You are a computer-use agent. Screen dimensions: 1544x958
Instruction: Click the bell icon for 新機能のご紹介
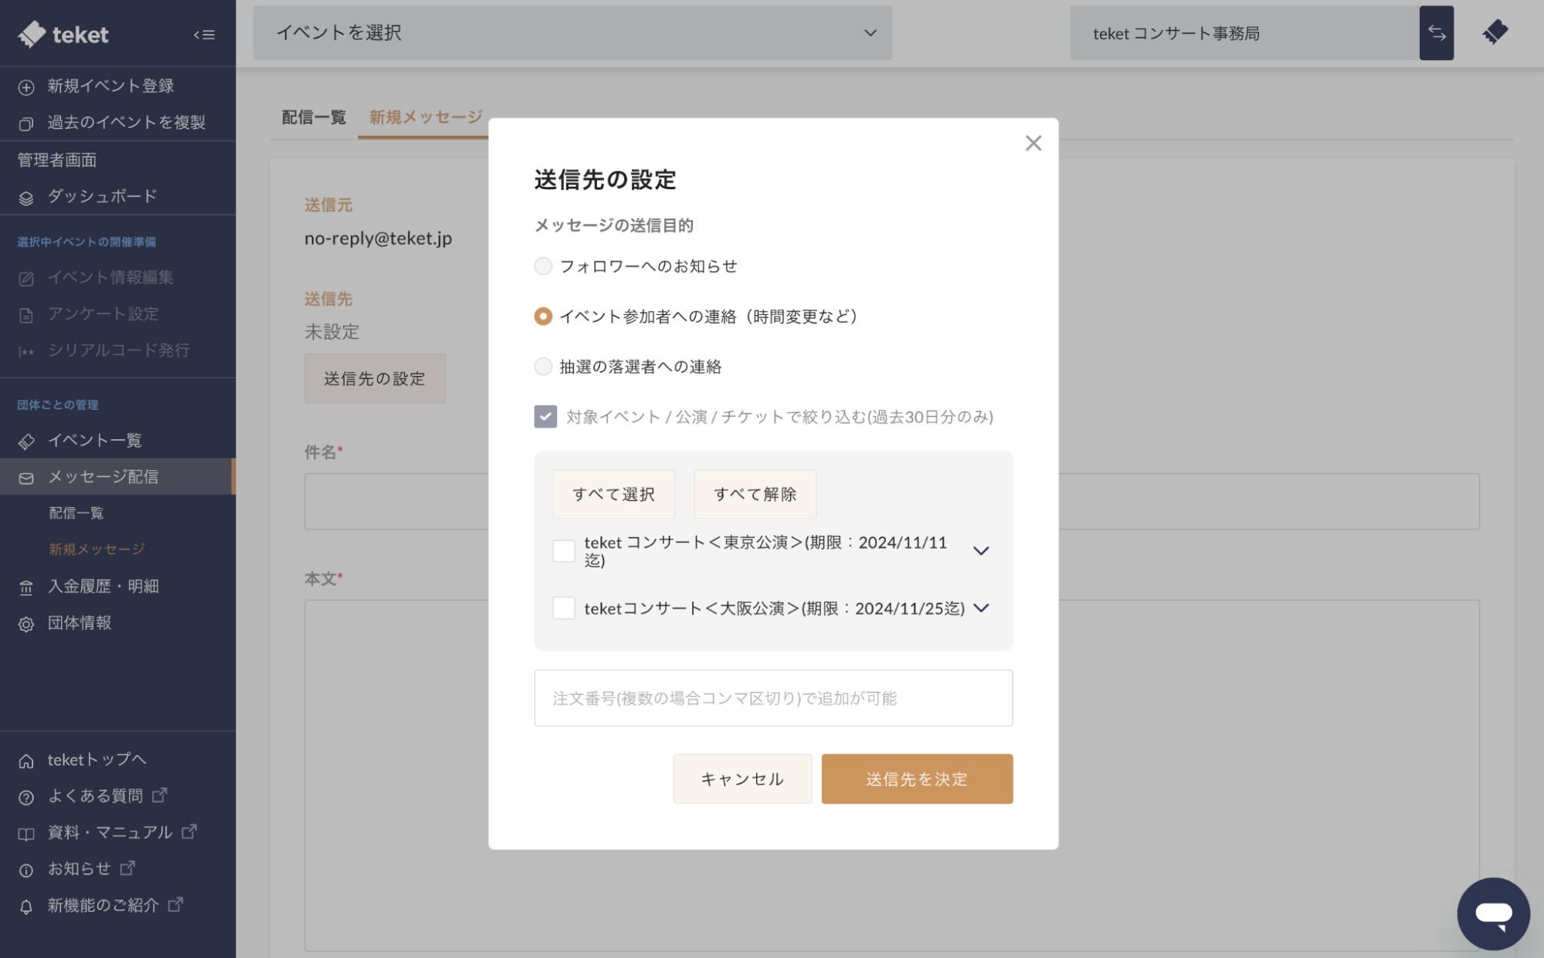[x=26, y=906]
